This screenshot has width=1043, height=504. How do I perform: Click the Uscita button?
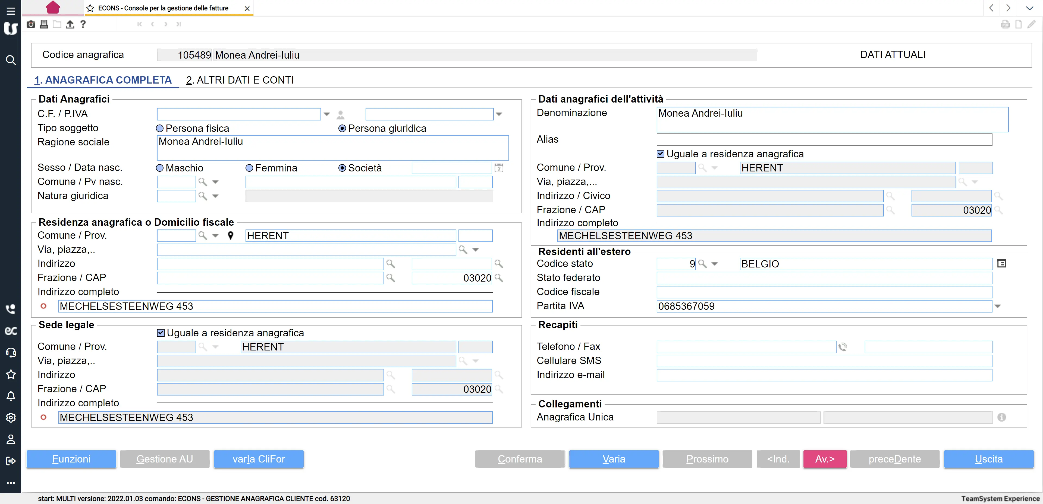click(988, 459)
